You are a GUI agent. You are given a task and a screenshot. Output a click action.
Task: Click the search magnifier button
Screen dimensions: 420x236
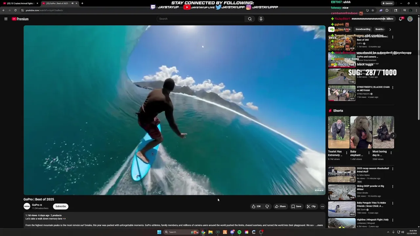point(250,19)
